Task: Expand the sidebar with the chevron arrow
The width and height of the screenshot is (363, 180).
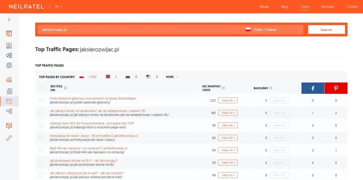Action: tap(9, 20)
